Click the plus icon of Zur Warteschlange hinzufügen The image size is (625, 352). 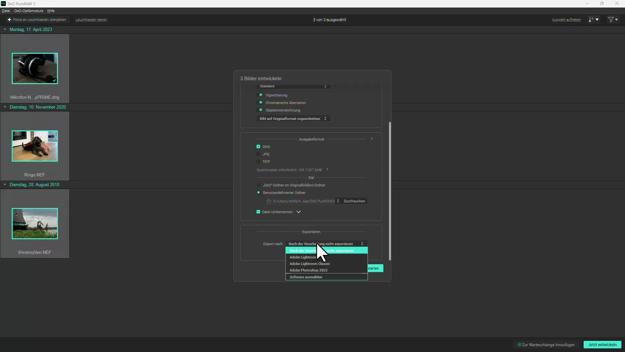pyautogui.click(x=520, y=345)
